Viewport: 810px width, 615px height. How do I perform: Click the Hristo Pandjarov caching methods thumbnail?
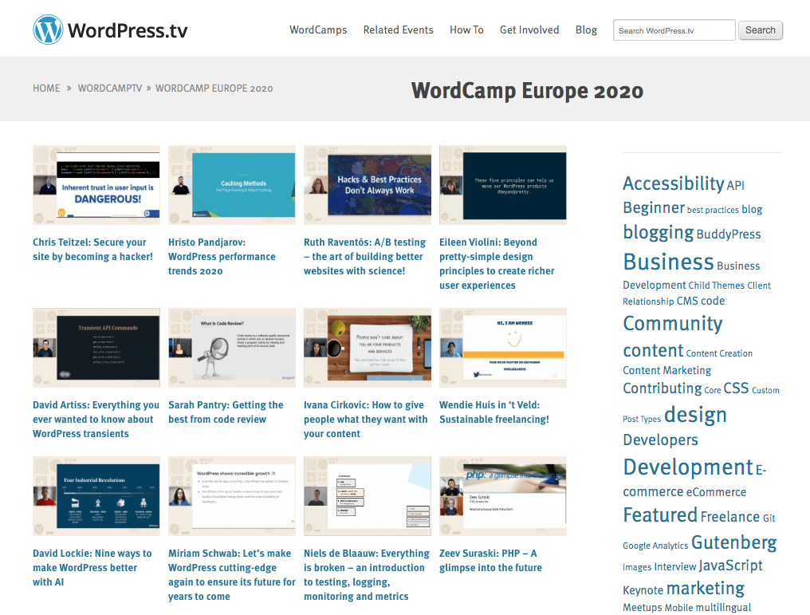click(x=231, y=184)
